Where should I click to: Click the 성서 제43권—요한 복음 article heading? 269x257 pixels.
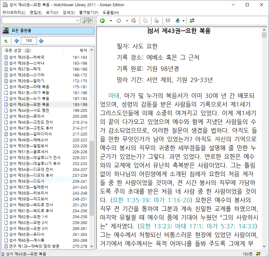click(179, 31)
